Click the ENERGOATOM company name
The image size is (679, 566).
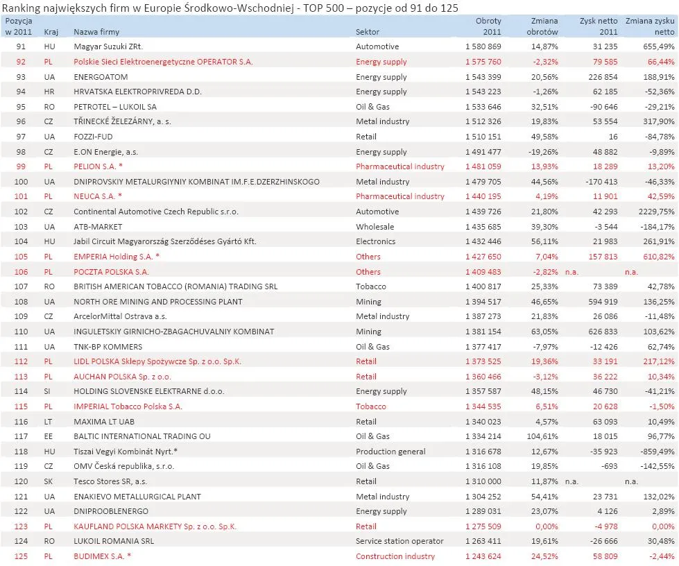103,77
